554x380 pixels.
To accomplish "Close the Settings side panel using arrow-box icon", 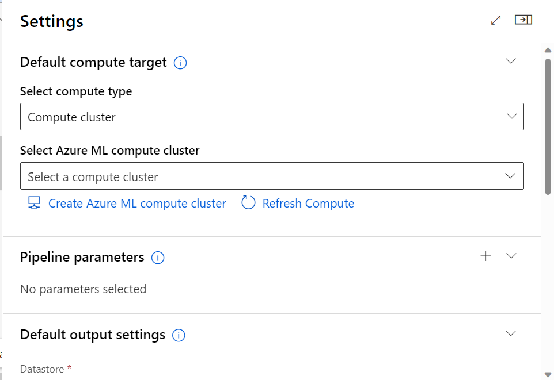I will pyautogui.click(x=523, y=20).
